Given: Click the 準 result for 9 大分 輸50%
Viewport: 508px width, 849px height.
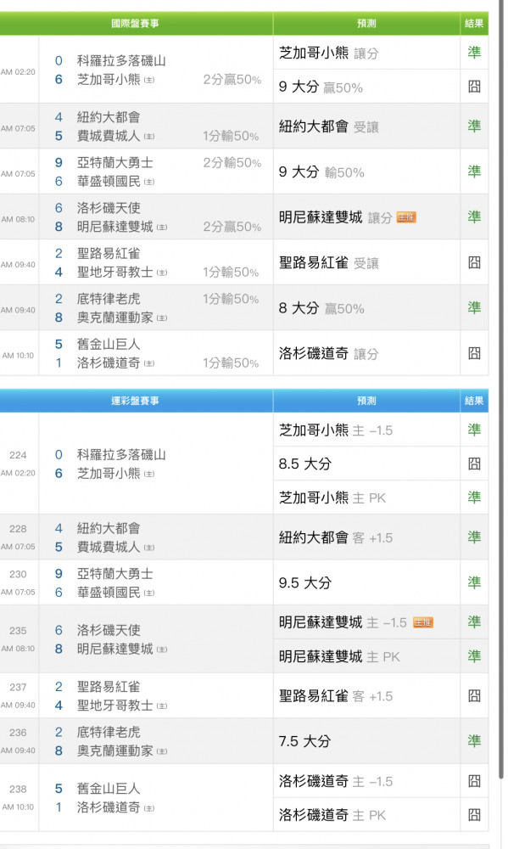Looking at the screenshot, I should (474, 171).
